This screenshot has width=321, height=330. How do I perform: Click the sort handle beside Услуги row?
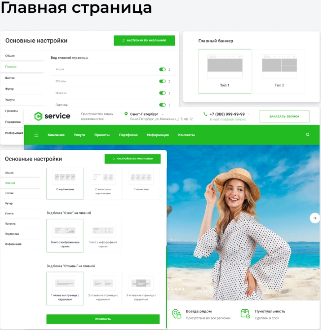coord(169,69)
